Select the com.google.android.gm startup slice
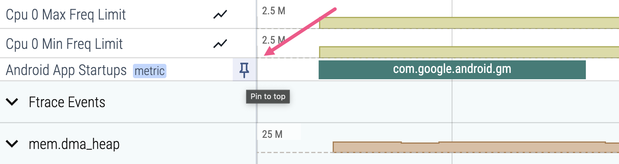This screenshot has height=164, width=619. pyautogui.click(x=452, y=69)
